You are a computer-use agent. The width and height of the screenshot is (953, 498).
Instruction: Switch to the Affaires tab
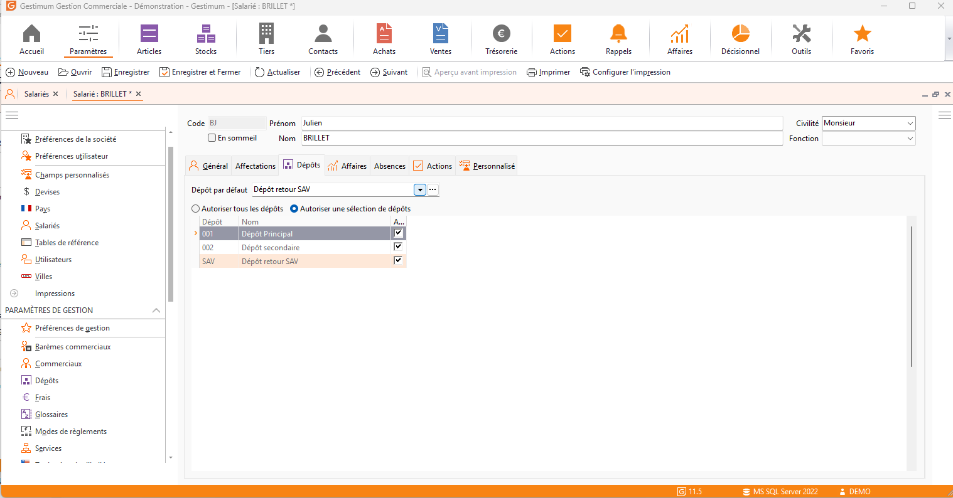tap(347, 166)
